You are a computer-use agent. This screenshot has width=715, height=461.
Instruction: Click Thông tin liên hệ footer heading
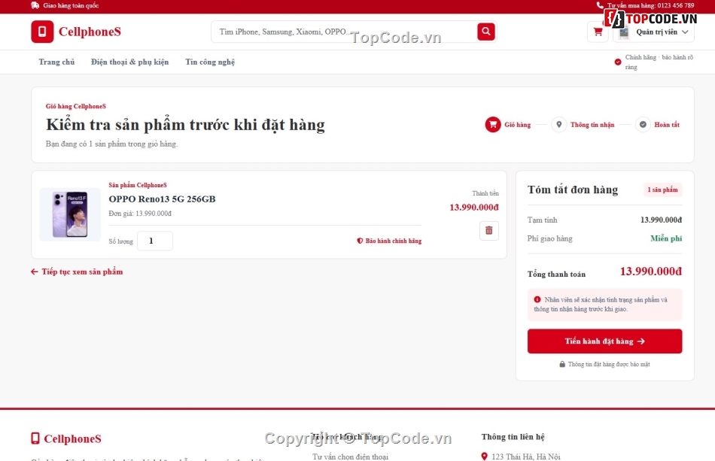(513, 437)
